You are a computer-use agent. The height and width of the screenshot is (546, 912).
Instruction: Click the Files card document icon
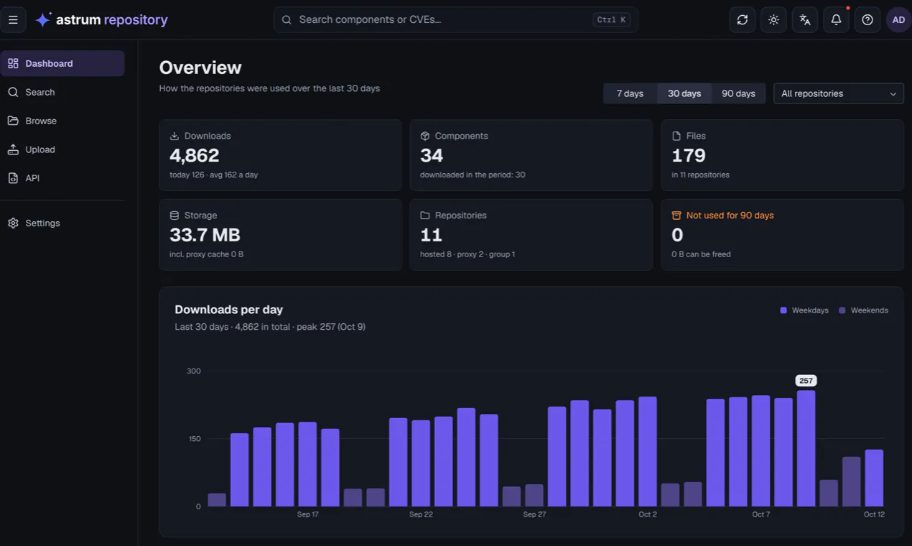[x=676, y=136]
